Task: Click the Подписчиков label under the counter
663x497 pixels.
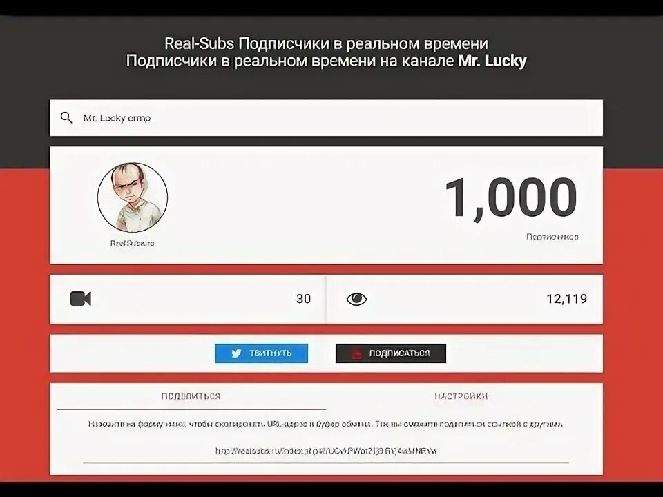Action: [x=552, y=237]
